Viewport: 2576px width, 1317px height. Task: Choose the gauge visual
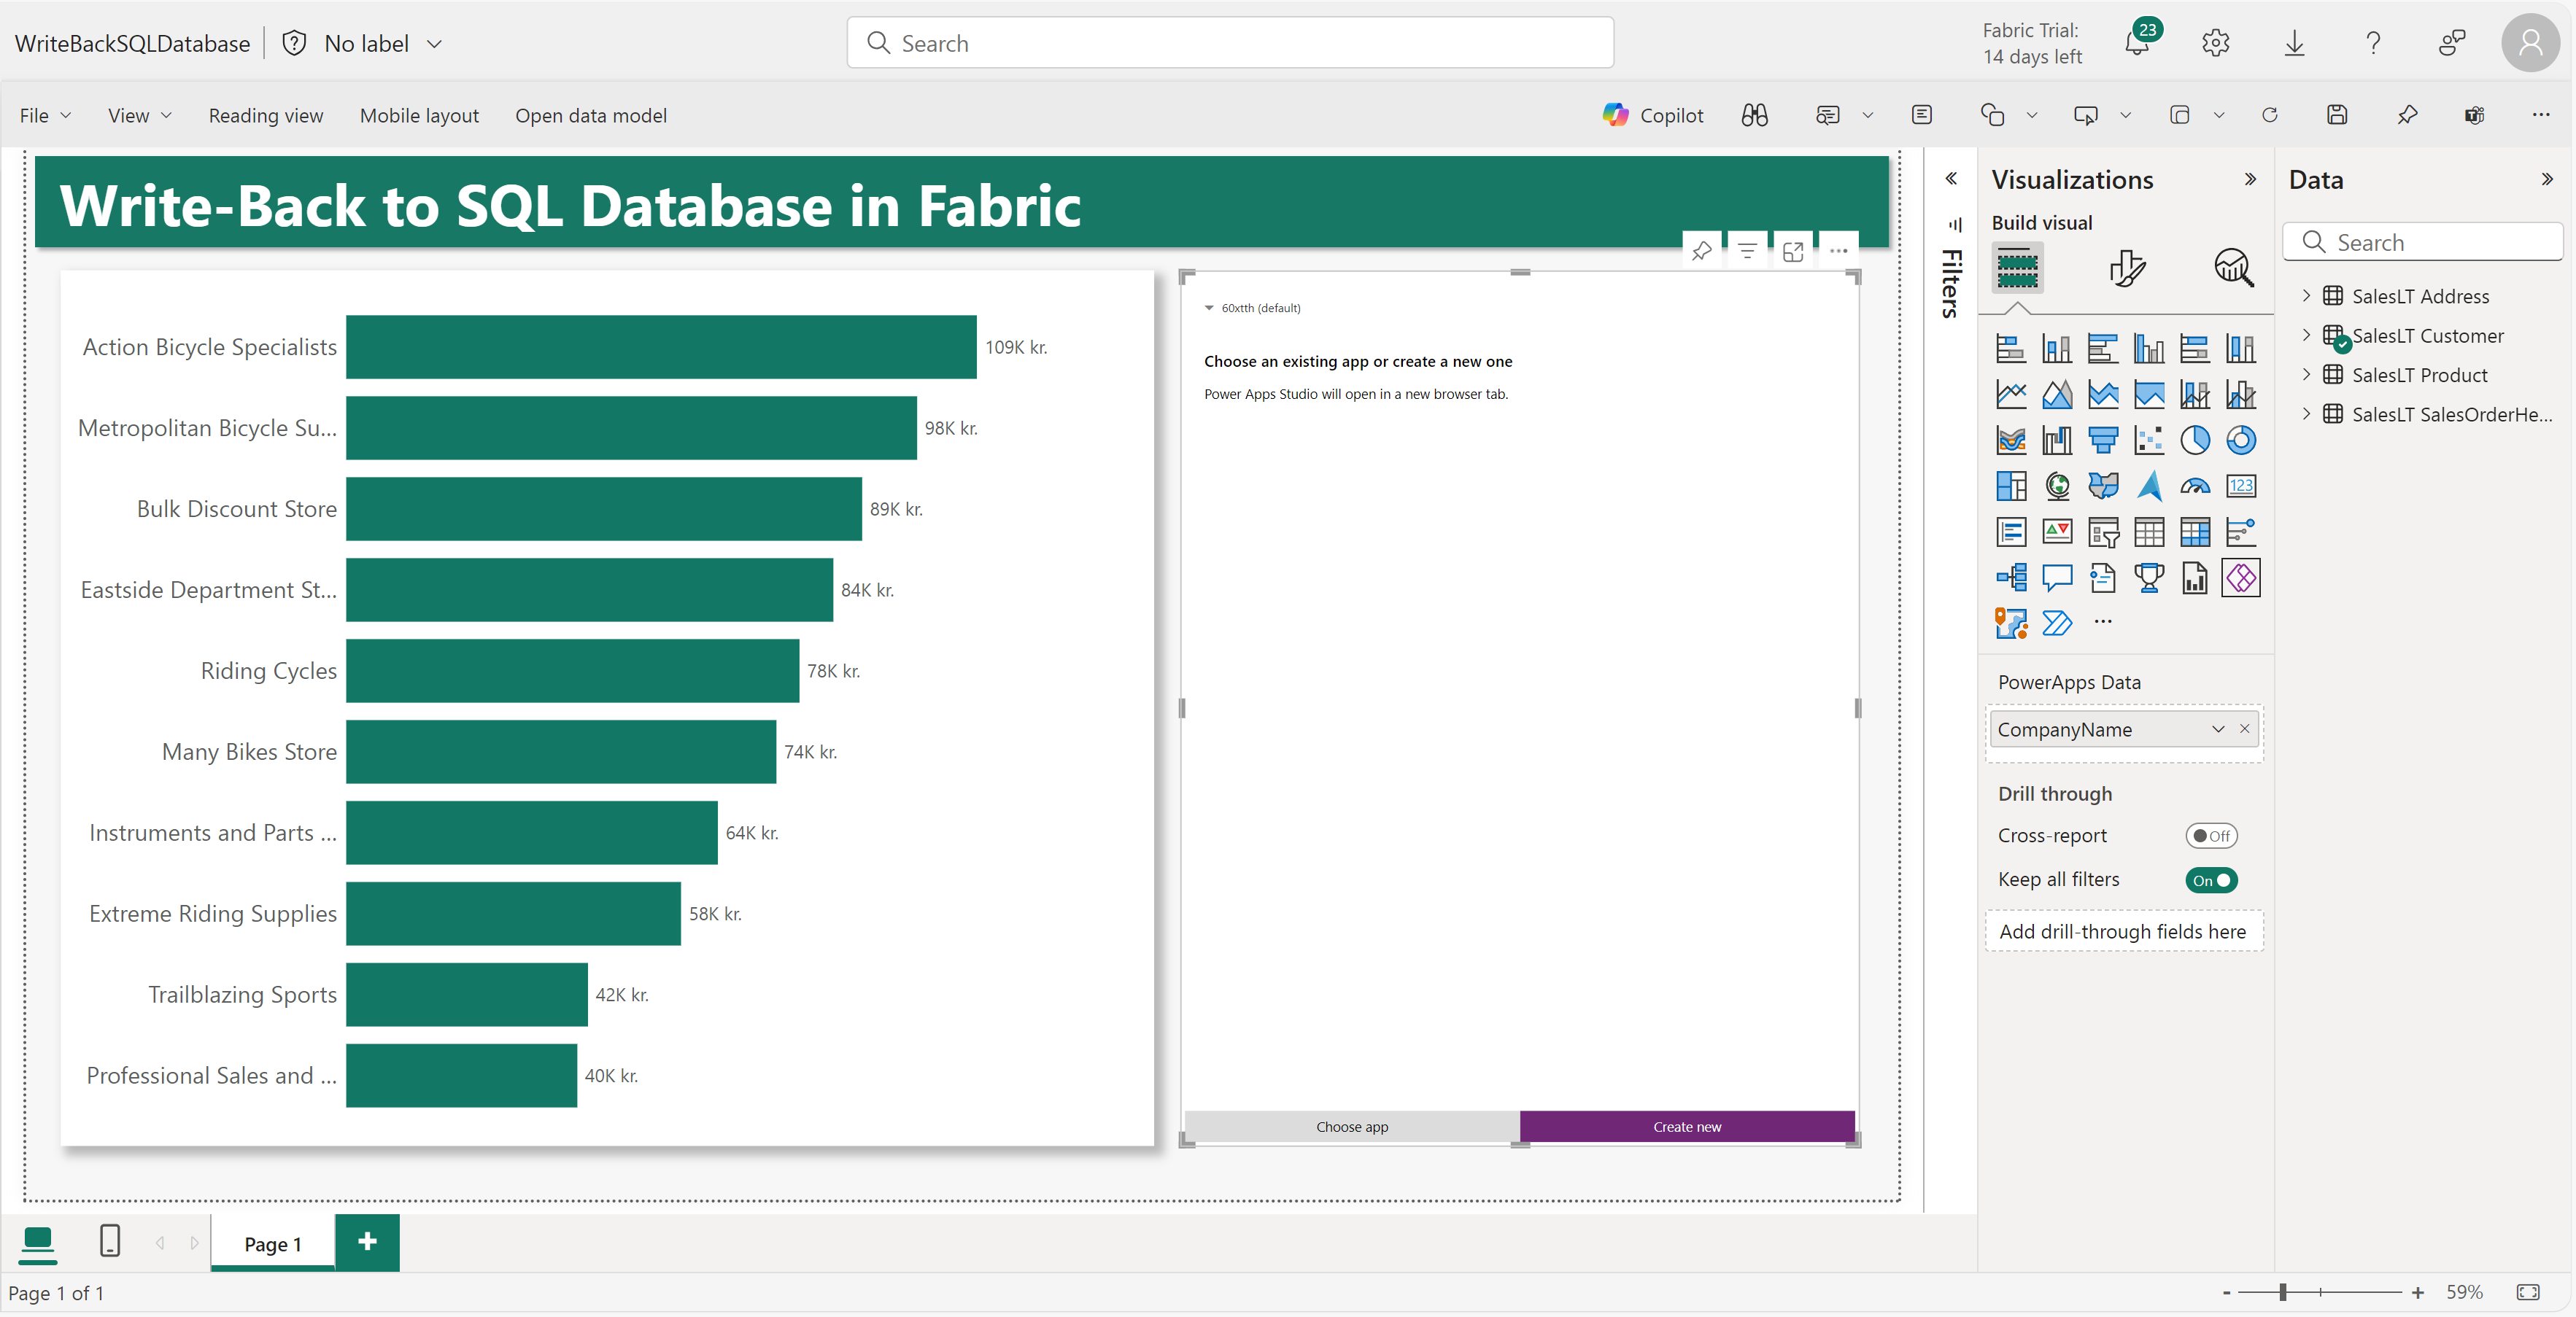2196,486
